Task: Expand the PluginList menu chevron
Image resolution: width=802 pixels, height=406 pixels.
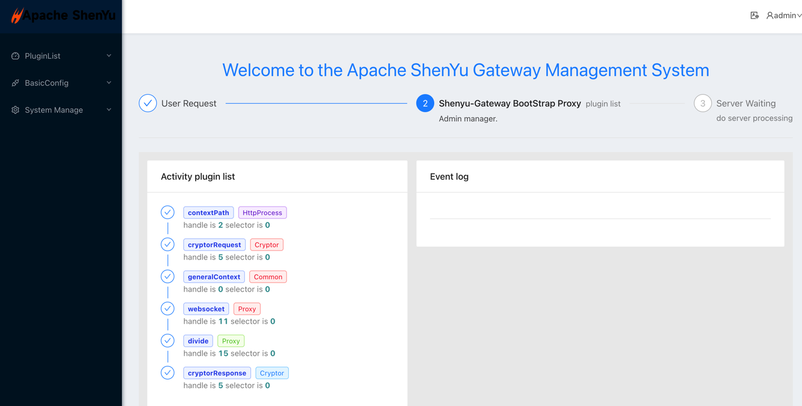Action: (x=109, y=56)
